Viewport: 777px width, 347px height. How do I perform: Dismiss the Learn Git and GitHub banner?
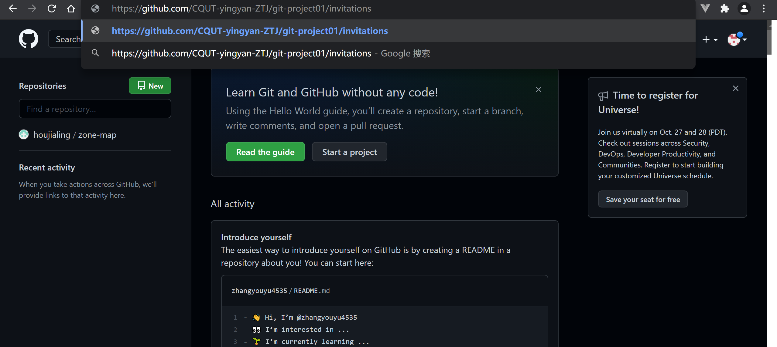[x=539, y=89]
